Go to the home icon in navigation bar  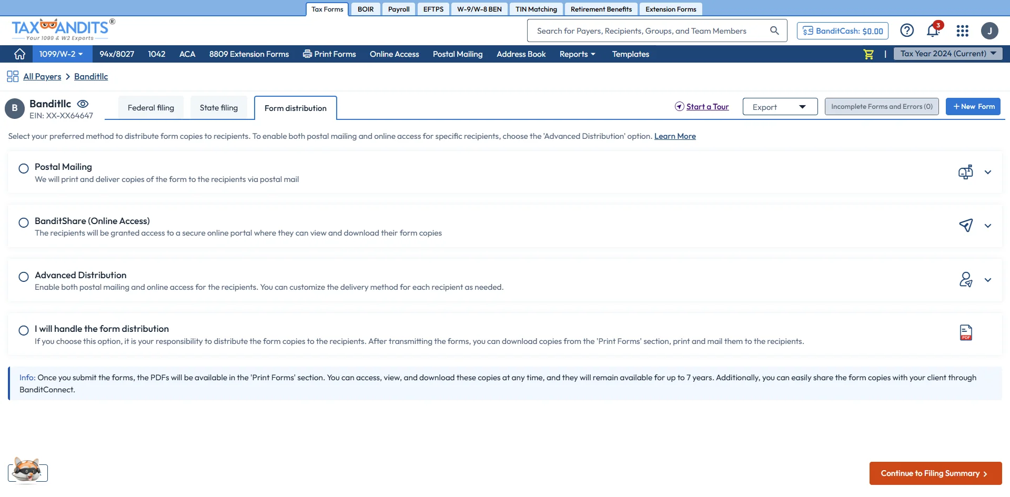point(19,54)
